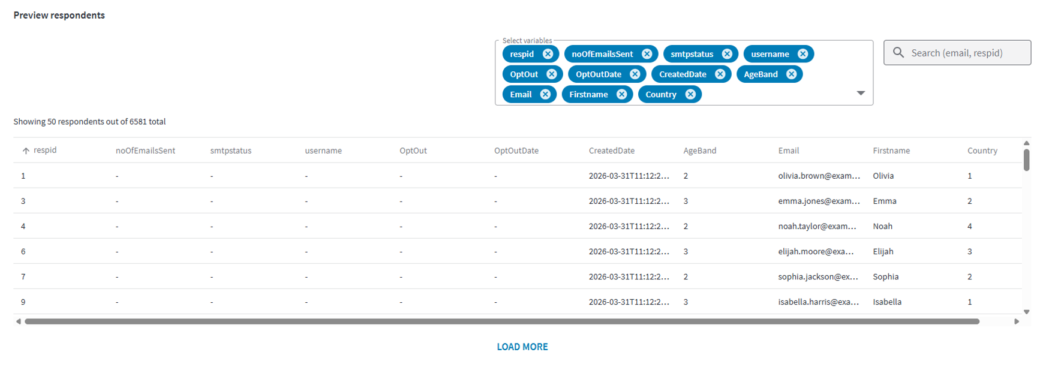The height and width of the screenshot is (367, 1046).
Task: Remove the CreatedDate variable chip
Action: pyautogui.click(x=720, y=74)
